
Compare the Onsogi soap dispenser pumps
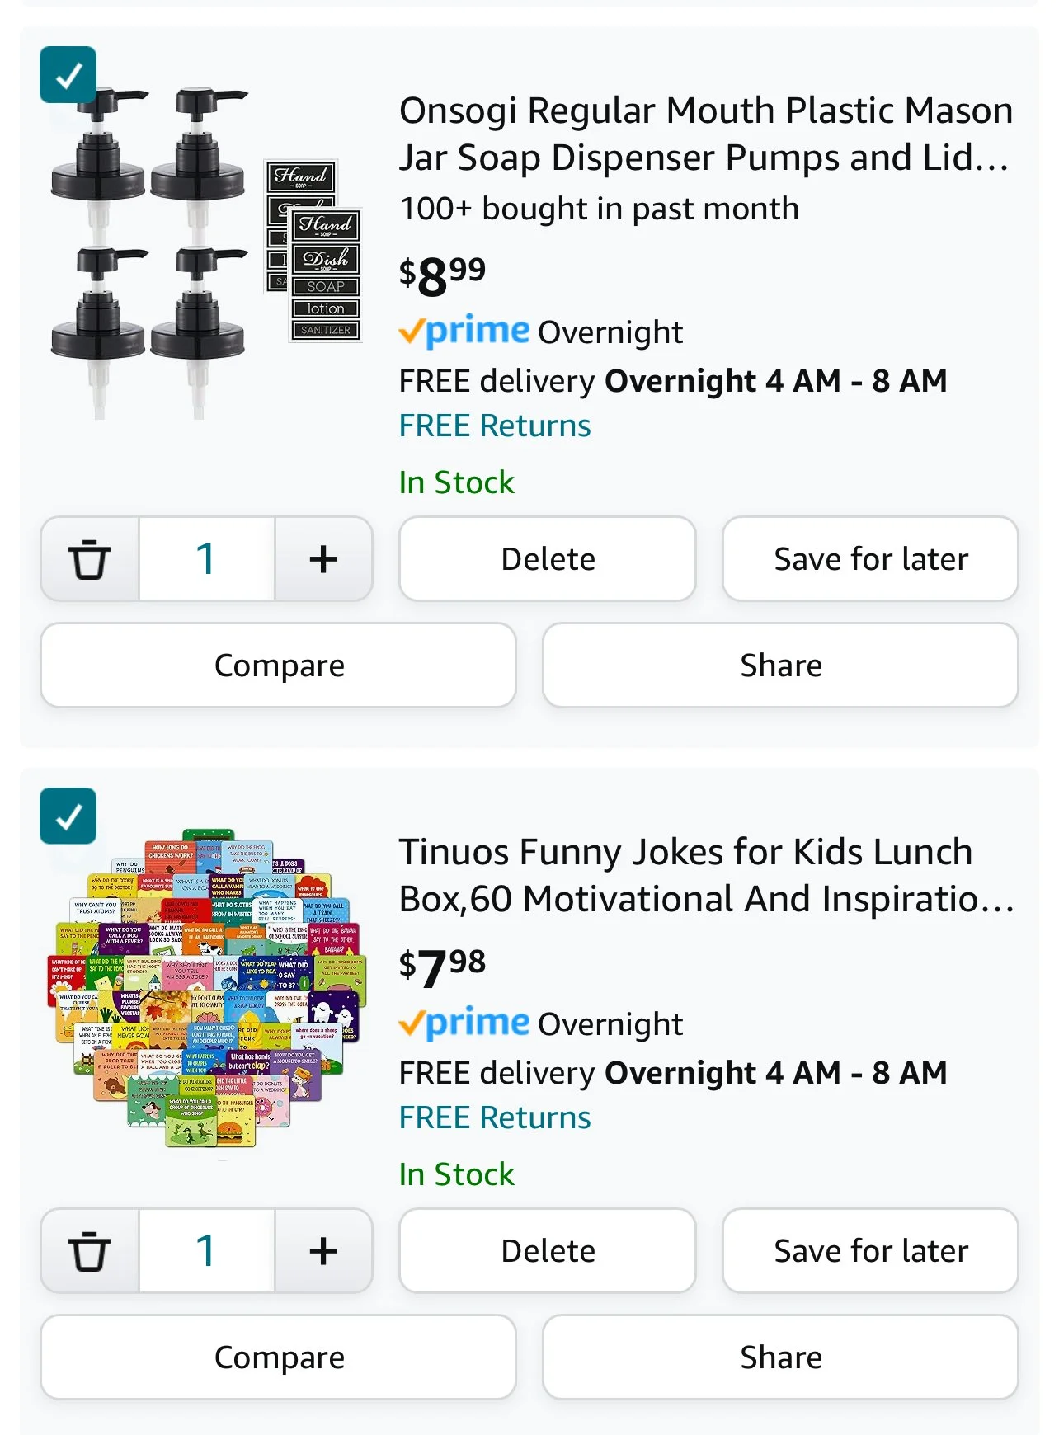[279, 666]
